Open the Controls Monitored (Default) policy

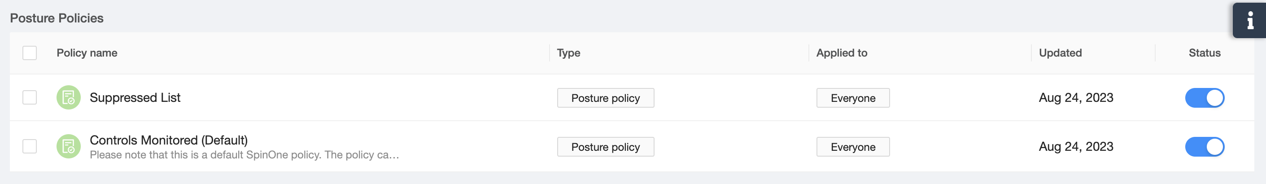pos(169,140)
